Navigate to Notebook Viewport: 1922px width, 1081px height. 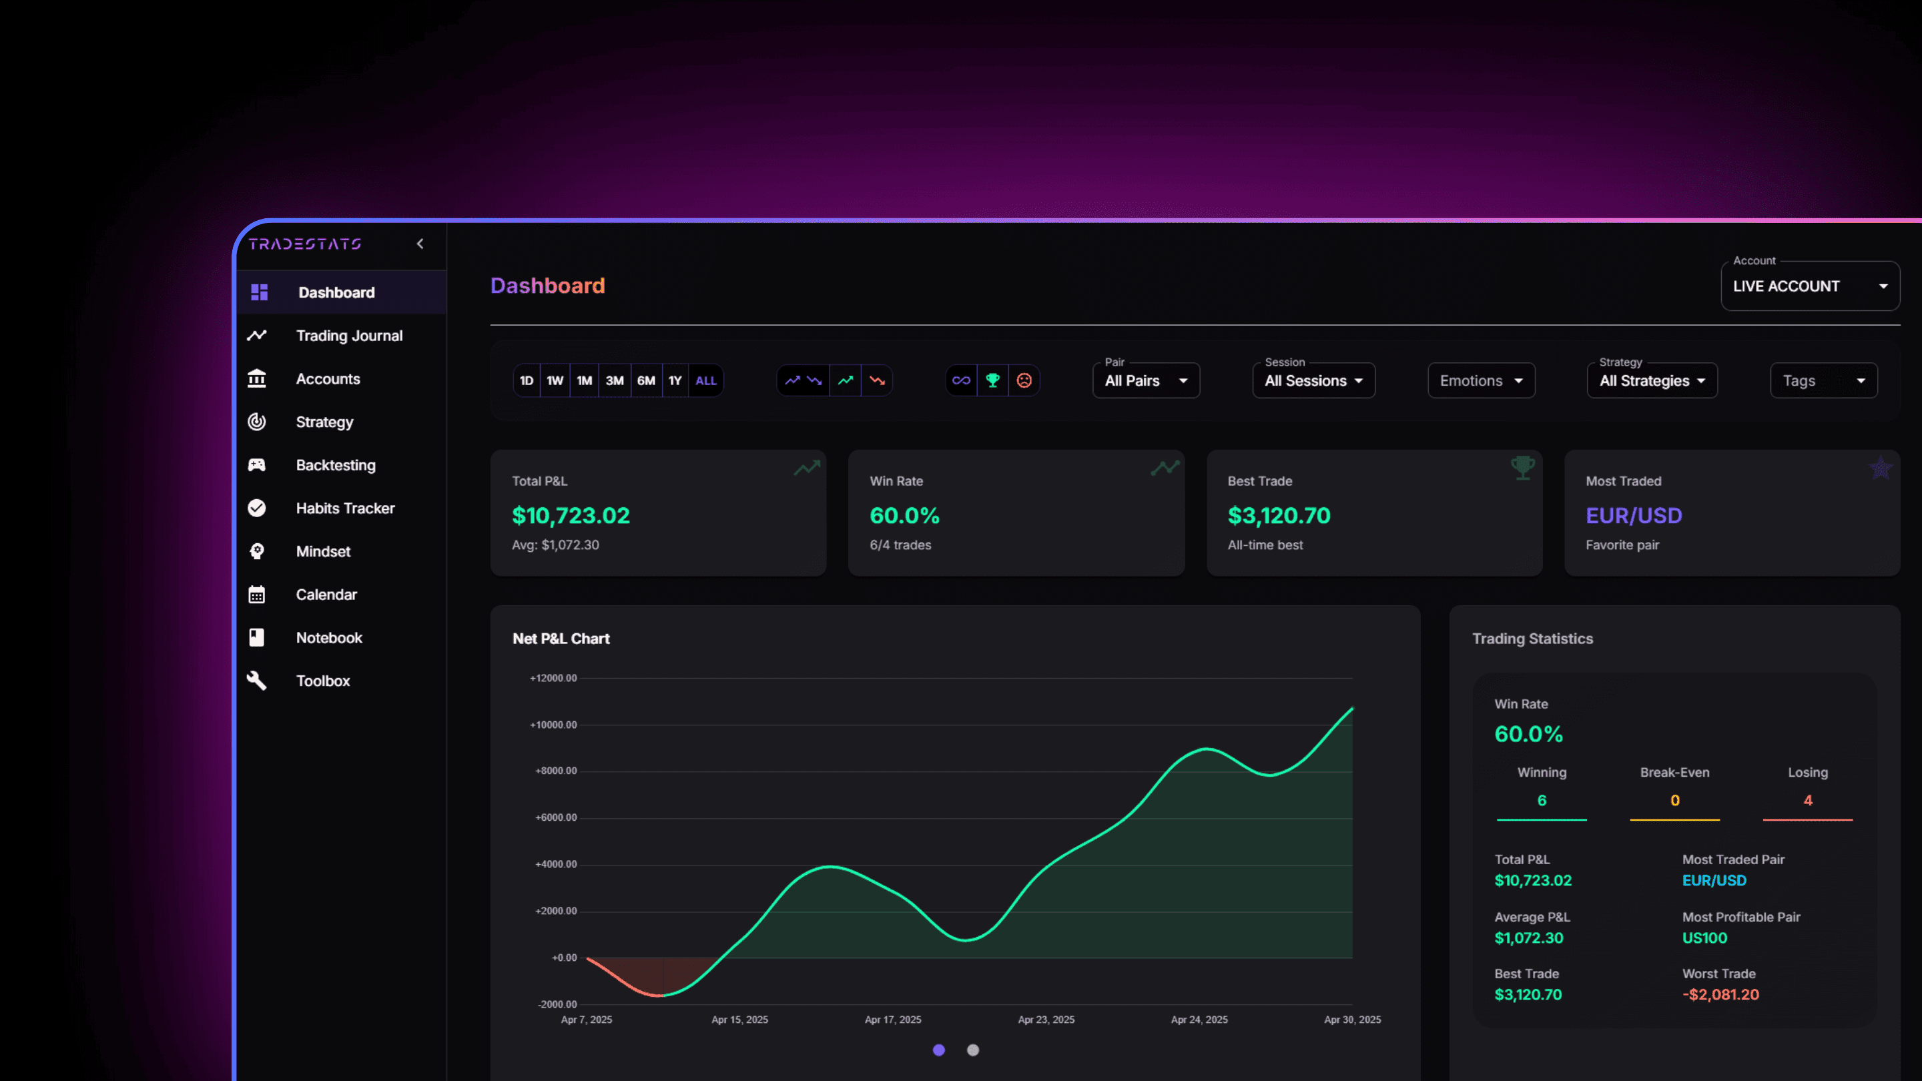pyautogui.click(x=342, y=638)
